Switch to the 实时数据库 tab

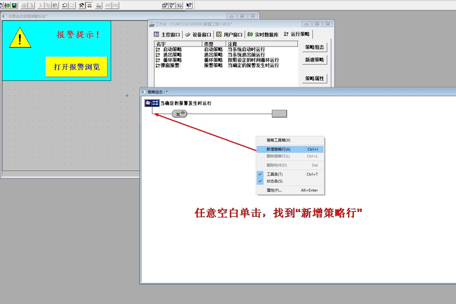point(264,34)
